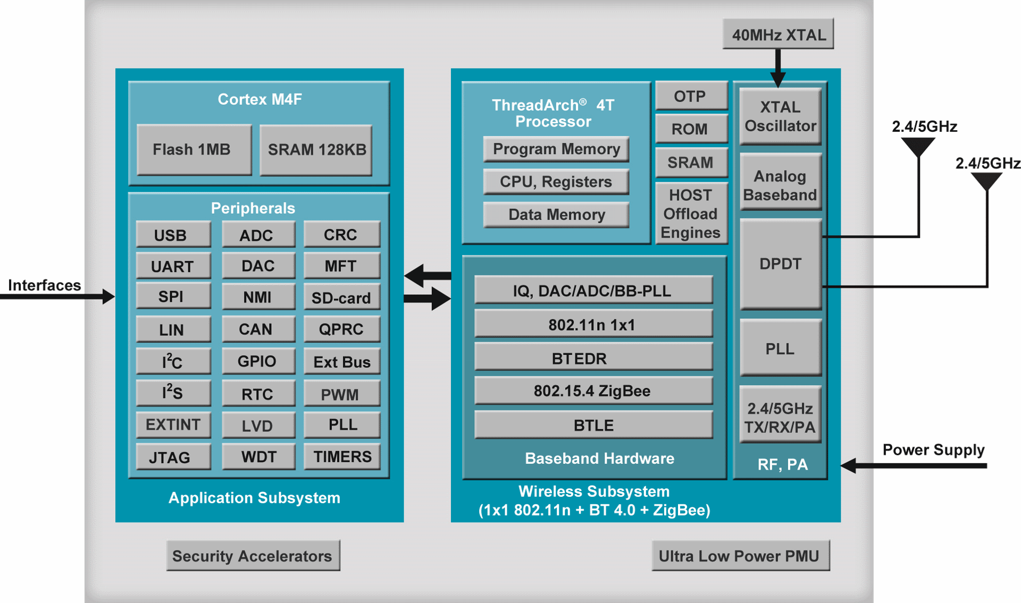
Task: Click the CRC peripheral box
Action: pyautogui.click(x=342, y=235)
